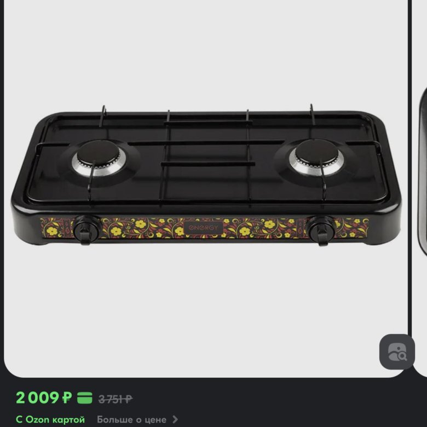The width and height of the screenshot is (427, 427).
Task: Click the center grate between the burners
Action: tap(207, 157)
